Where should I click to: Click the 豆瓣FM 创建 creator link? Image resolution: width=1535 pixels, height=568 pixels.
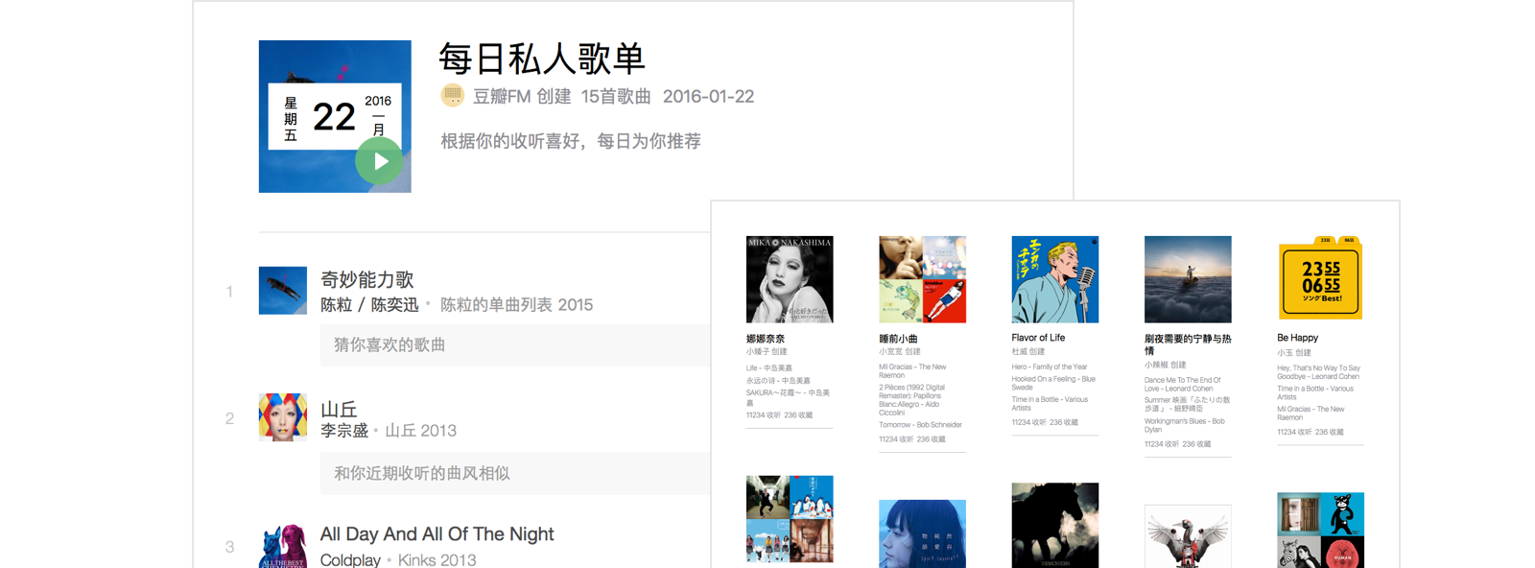[x=522, y=96]
